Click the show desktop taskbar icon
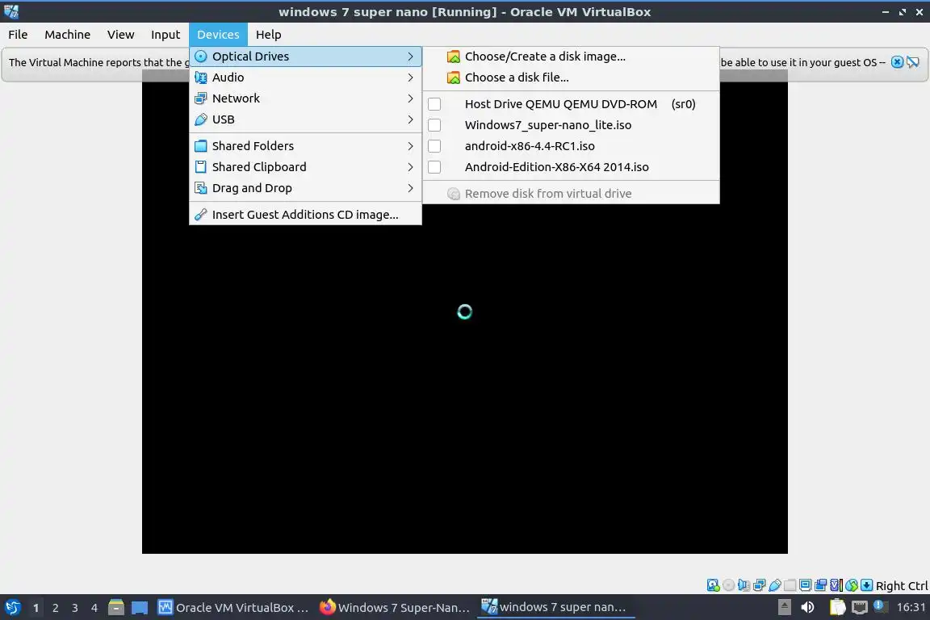 point(140,608)
